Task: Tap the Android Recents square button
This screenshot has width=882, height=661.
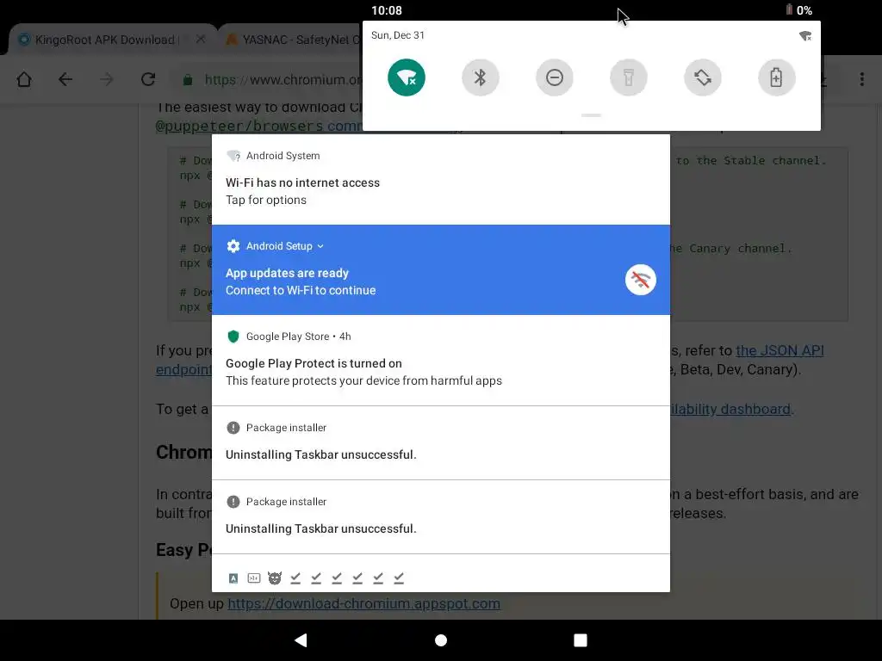Action: click(581, 640)
